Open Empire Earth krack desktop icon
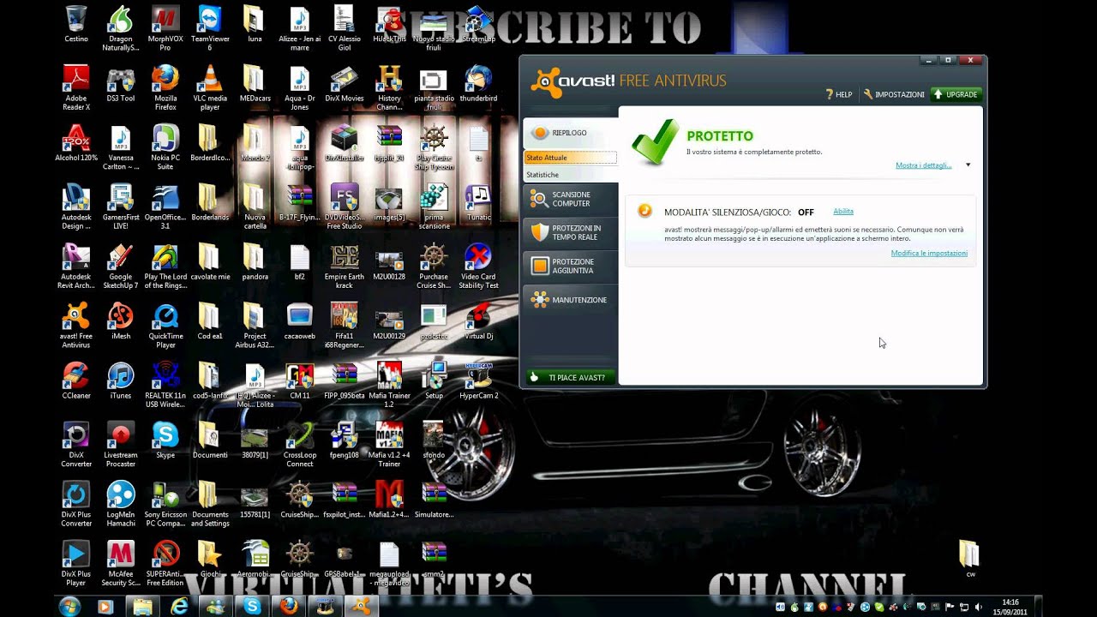This screenshot has width=1097, height=617. 345,267
